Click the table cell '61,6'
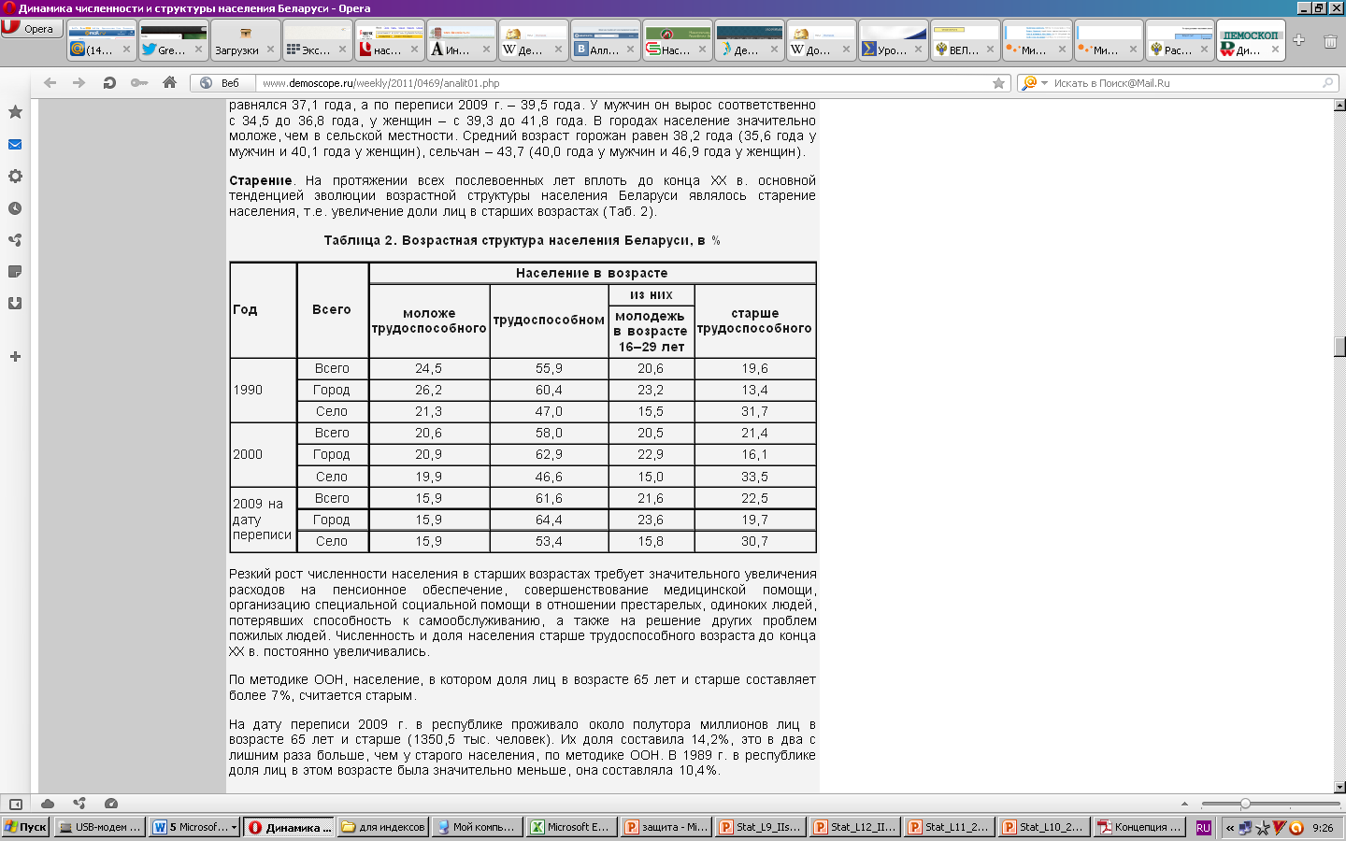This screenshot has width=1346, height=841. [549, 498]
